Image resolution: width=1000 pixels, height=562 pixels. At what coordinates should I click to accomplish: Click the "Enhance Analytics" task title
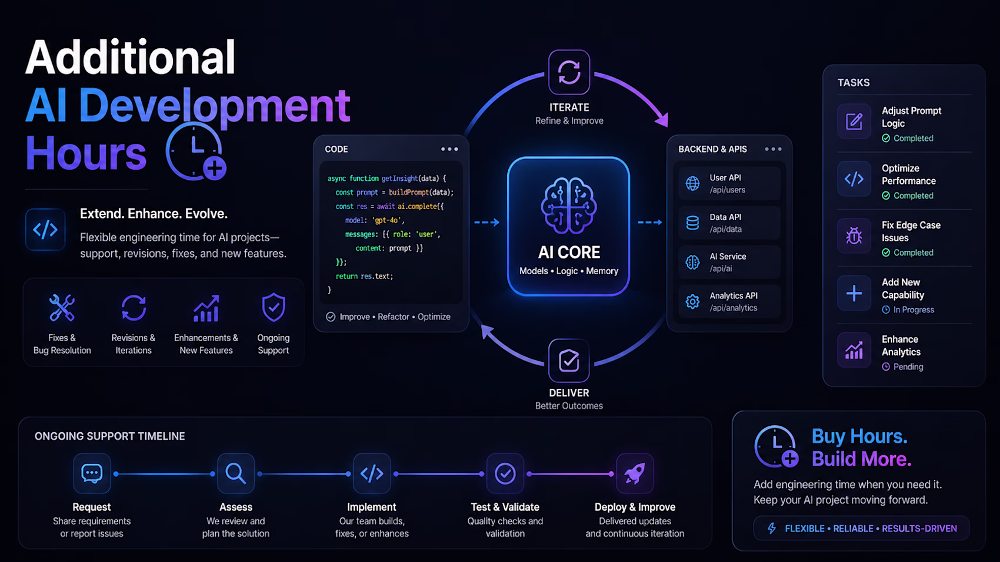(x=901, y=346)
